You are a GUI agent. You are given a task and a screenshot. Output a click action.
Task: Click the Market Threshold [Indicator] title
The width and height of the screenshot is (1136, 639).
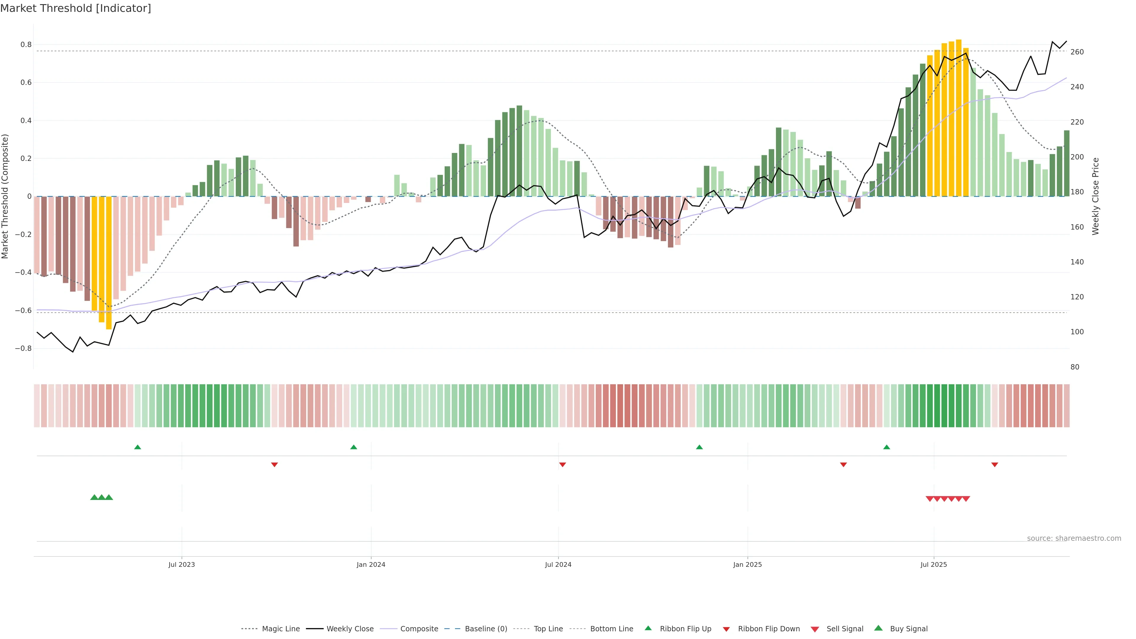[x=76, y=8]
